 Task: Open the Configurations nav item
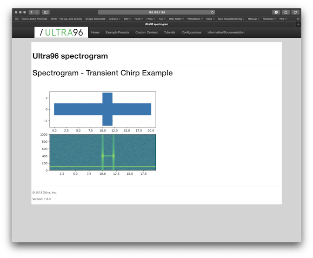tap(191, 33)
